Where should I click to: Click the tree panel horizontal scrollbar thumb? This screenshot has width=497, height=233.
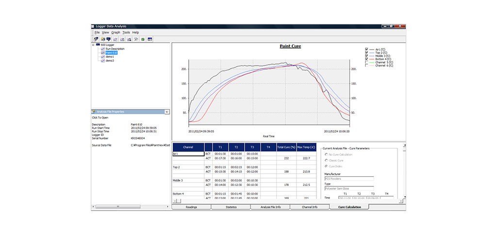tap(117, 207)
